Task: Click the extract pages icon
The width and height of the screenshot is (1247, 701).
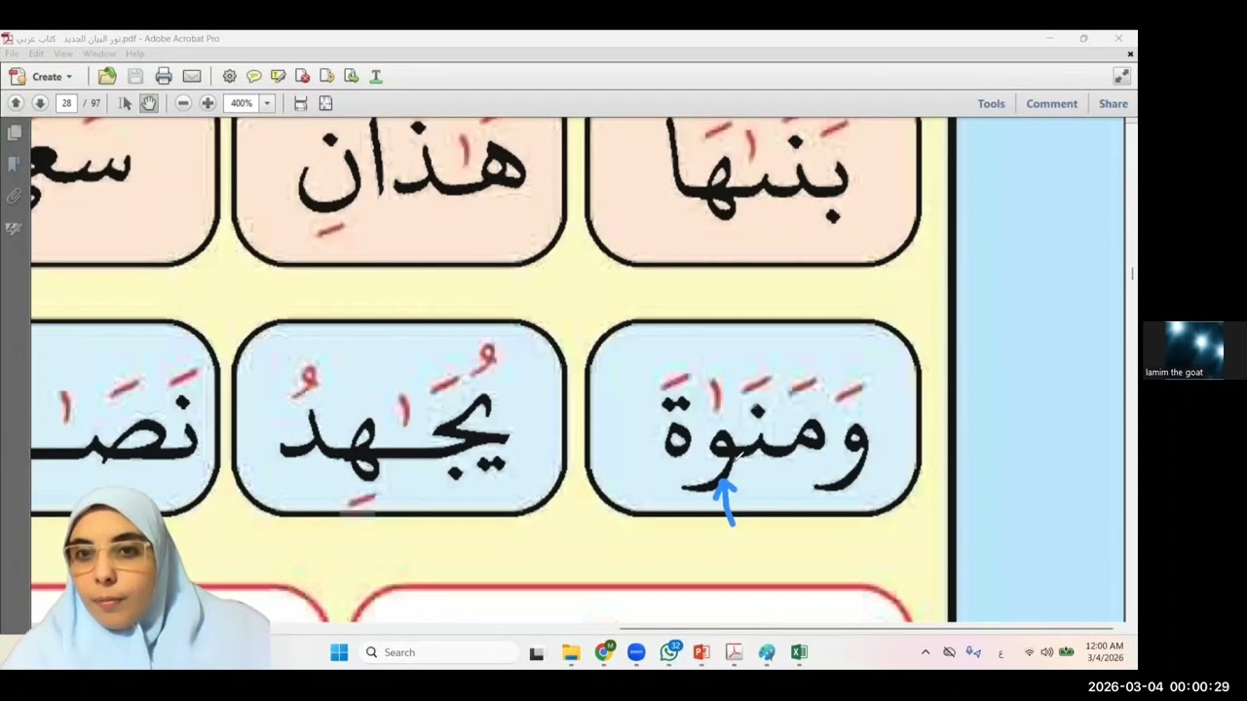Action: tap(326, 76)
